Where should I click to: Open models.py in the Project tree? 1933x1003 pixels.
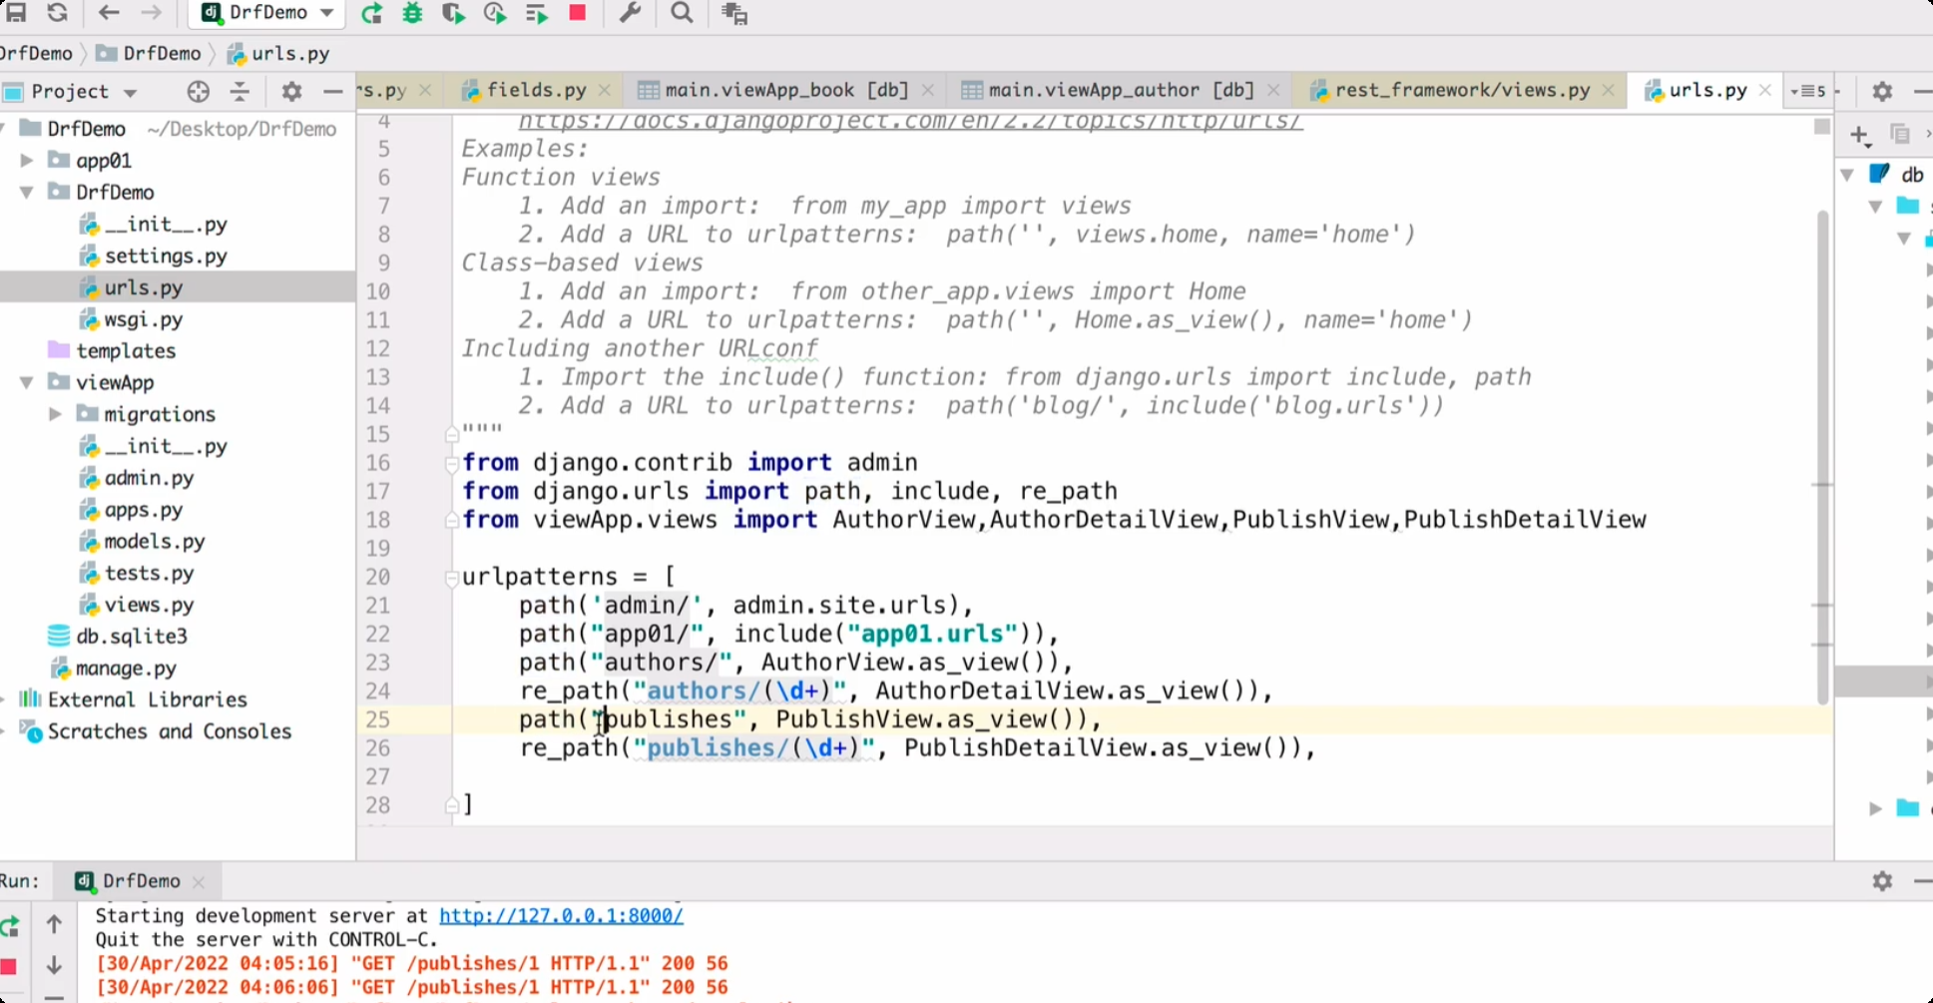coord(155,541)
